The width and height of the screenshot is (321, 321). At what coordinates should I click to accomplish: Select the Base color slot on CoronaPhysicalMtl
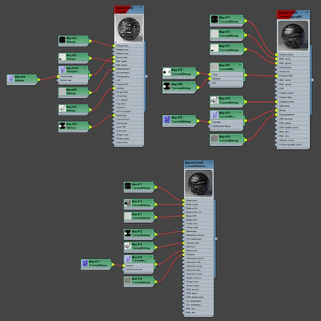click(199, 201)
